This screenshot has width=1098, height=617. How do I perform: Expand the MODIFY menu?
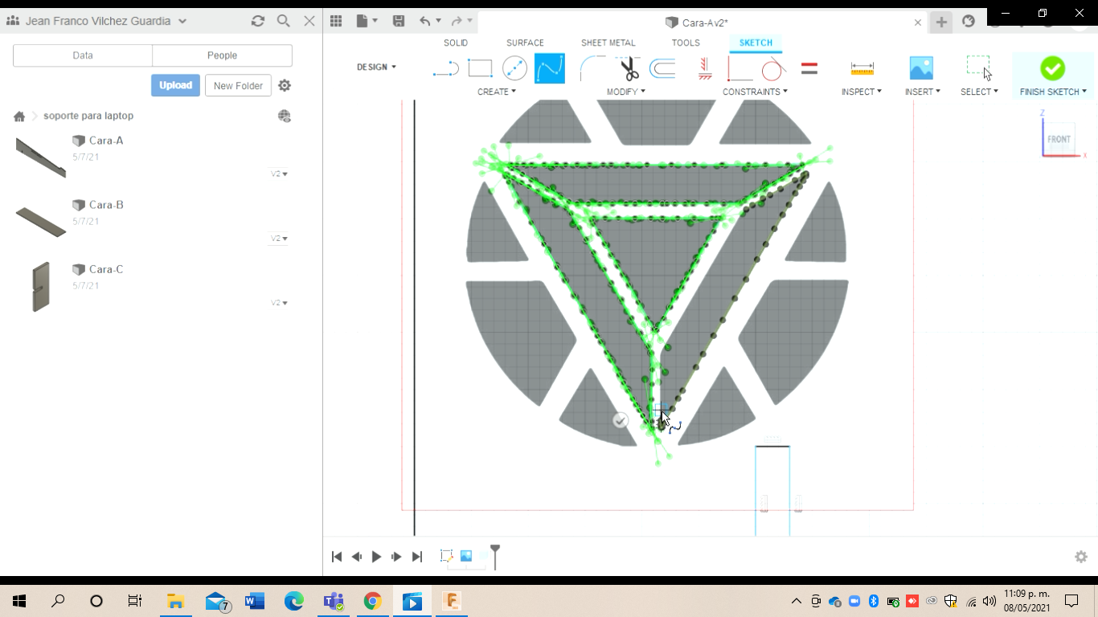pos(626,92)
